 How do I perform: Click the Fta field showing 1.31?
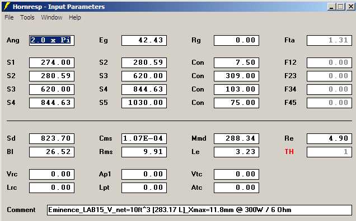(x=329, y=41)
